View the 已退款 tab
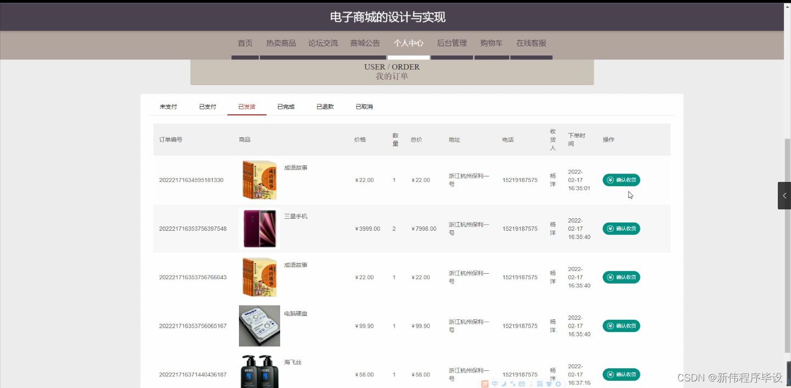 point(325,107)
